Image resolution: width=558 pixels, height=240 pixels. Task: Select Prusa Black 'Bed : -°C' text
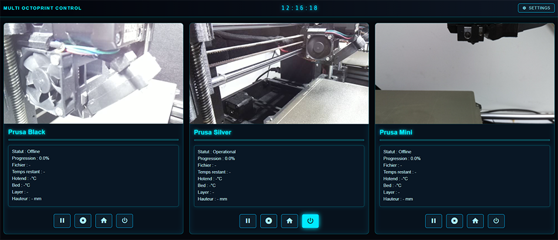tap(21, 185)
